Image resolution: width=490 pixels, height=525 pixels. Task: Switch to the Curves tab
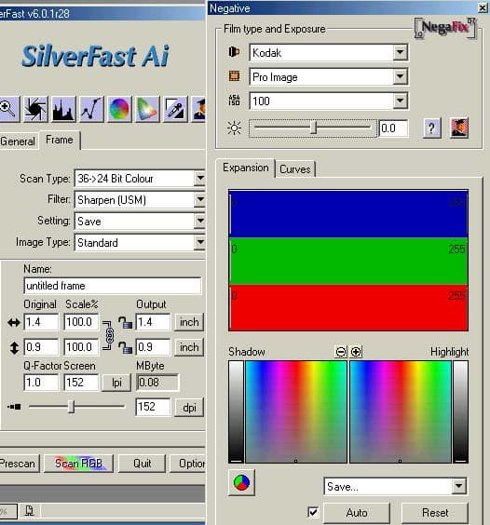pyautogui.click(x=295, y=169)
